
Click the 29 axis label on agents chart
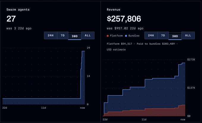click(89, 48)
